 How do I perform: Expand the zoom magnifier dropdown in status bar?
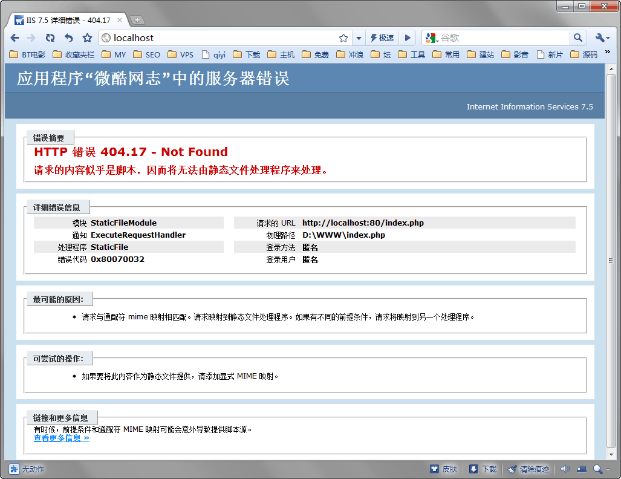pyautogui.click(x=606, y=469)
